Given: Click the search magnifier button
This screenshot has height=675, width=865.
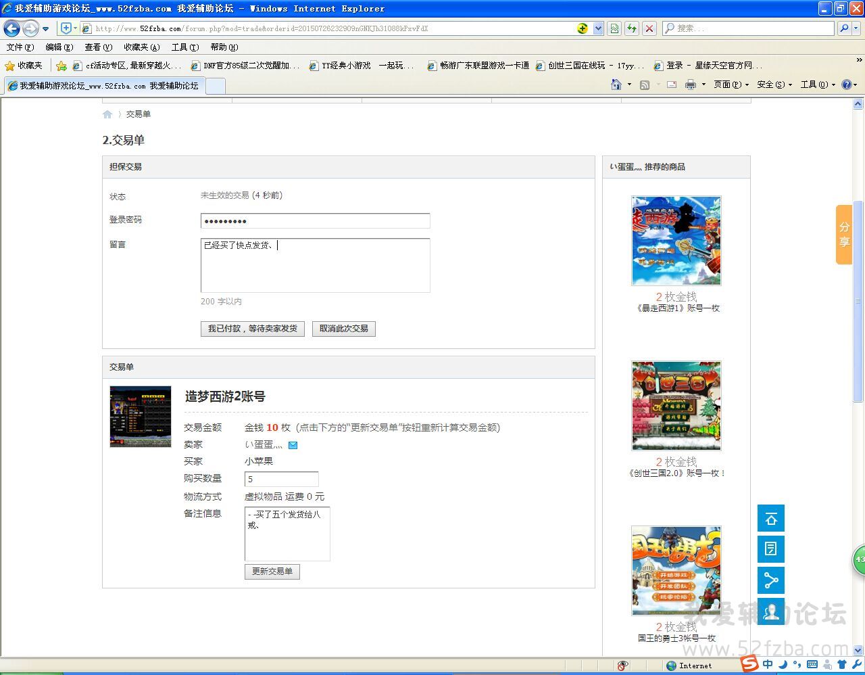Looking at the screenshot, I should click(843, 28).
